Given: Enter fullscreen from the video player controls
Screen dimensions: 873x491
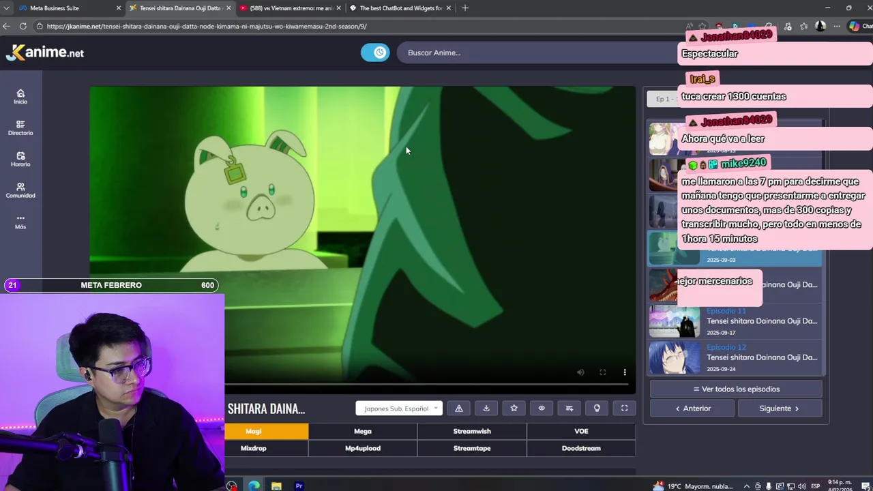Looking at the screenshot, I should pos(603,372).
